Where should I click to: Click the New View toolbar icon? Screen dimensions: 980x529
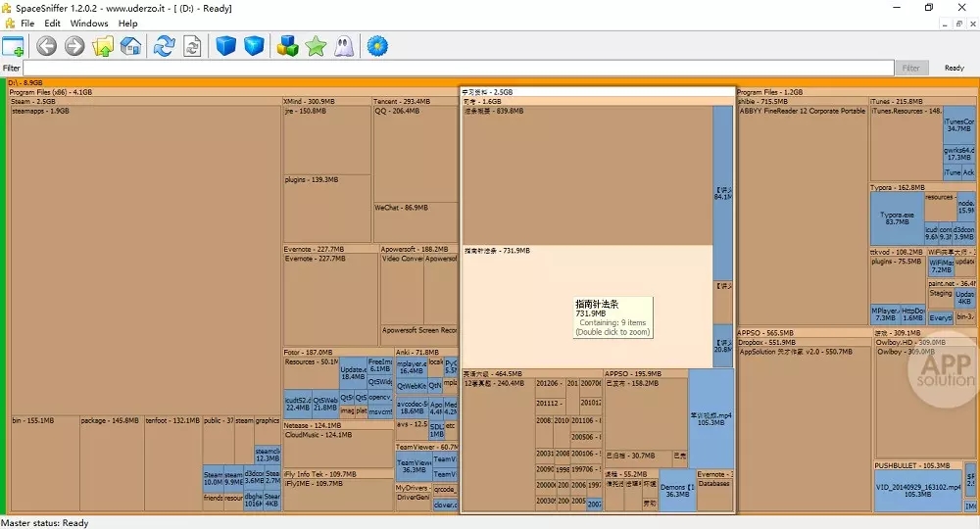tap(13, 46)
